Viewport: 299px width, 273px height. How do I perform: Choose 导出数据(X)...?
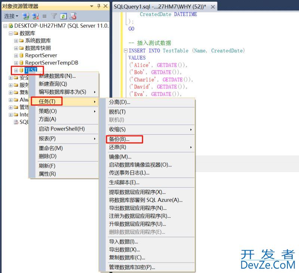[147, 250]
